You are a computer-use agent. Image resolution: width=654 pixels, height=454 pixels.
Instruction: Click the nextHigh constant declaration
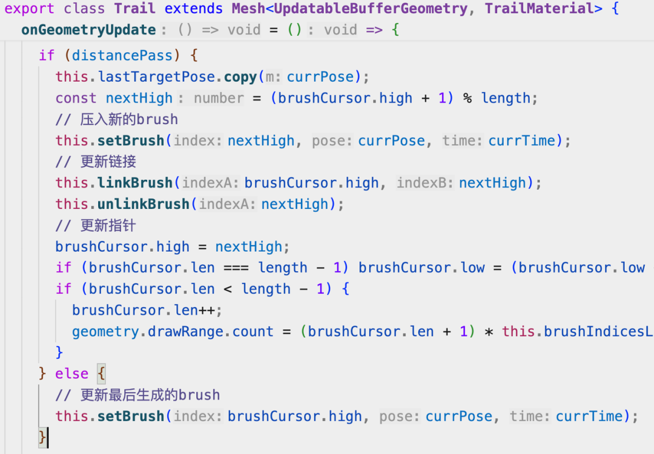[139, 99]
